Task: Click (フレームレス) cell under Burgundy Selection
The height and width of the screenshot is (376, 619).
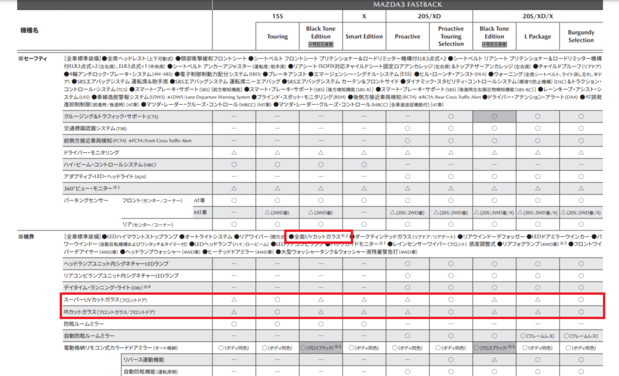Action: coord(581,336)
